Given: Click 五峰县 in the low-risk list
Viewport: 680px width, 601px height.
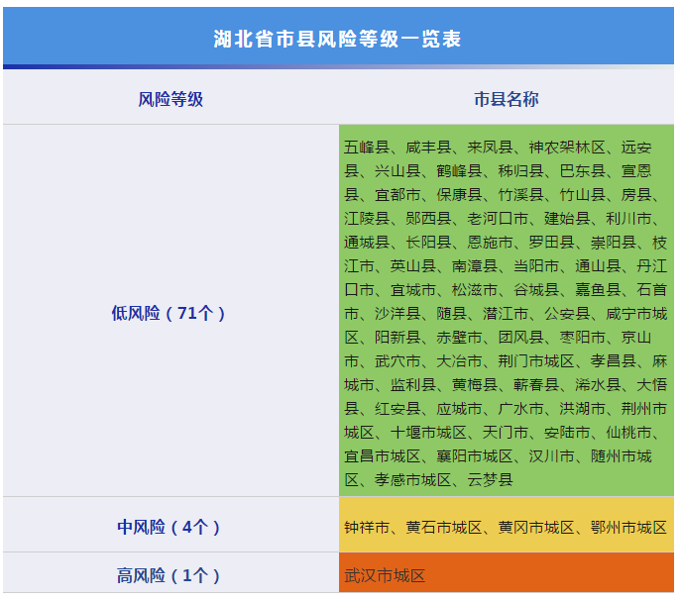Looking at the screenshot, I should 367,148.
